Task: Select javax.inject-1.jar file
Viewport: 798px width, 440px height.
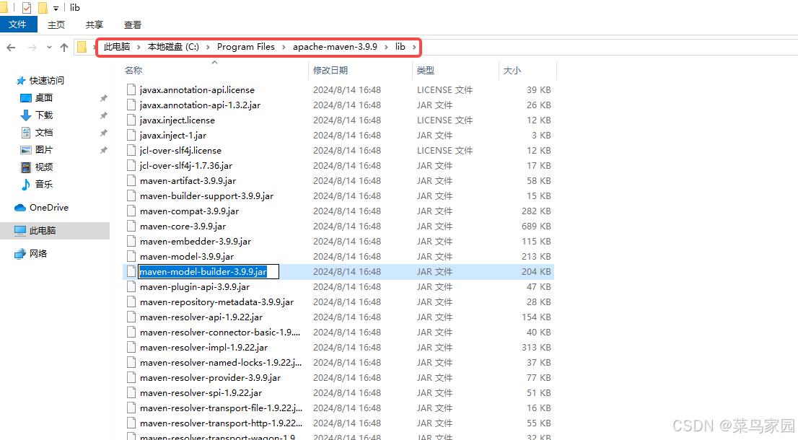Action: (173, 136)
